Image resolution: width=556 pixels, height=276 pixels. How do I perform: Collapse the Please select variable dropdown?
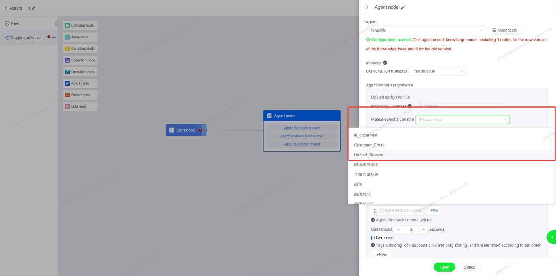pos(504,120)
